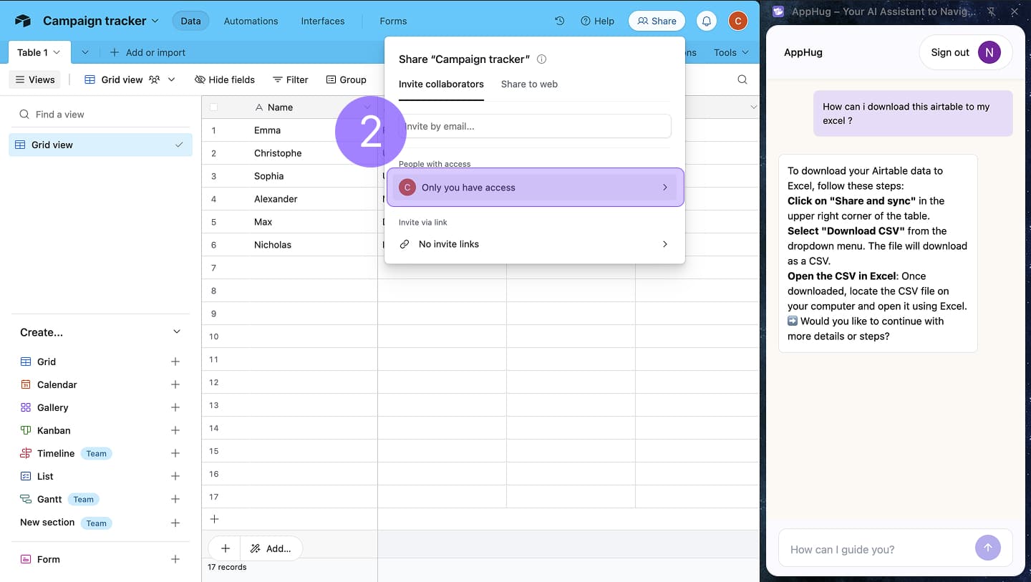The width and height of the screenshot is (1031, 582).
Task: Click AppHug profile avatar N
Action: 989,52
